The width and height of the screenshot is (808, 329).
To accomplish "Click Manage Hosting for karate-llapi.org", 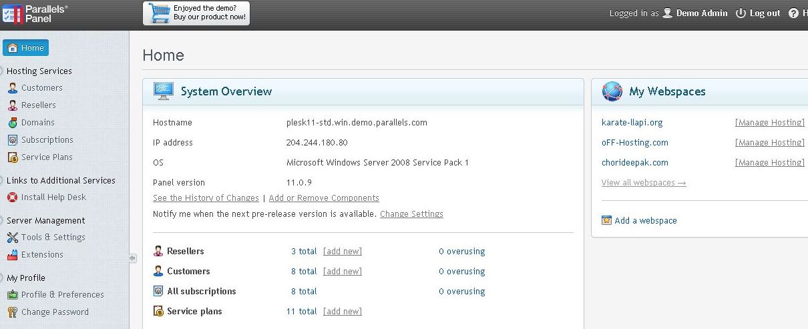I will [x=769, y=123].
